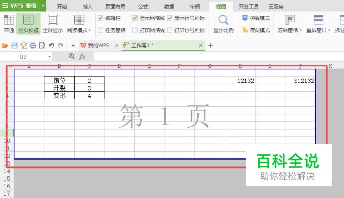Viewport: 344px width, 198px height.
Task: Select the cell containing 变形
Action: (x=59, y=95)
